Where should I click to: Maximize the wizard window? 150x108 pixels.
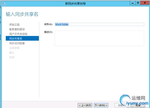tap(138, 3)
